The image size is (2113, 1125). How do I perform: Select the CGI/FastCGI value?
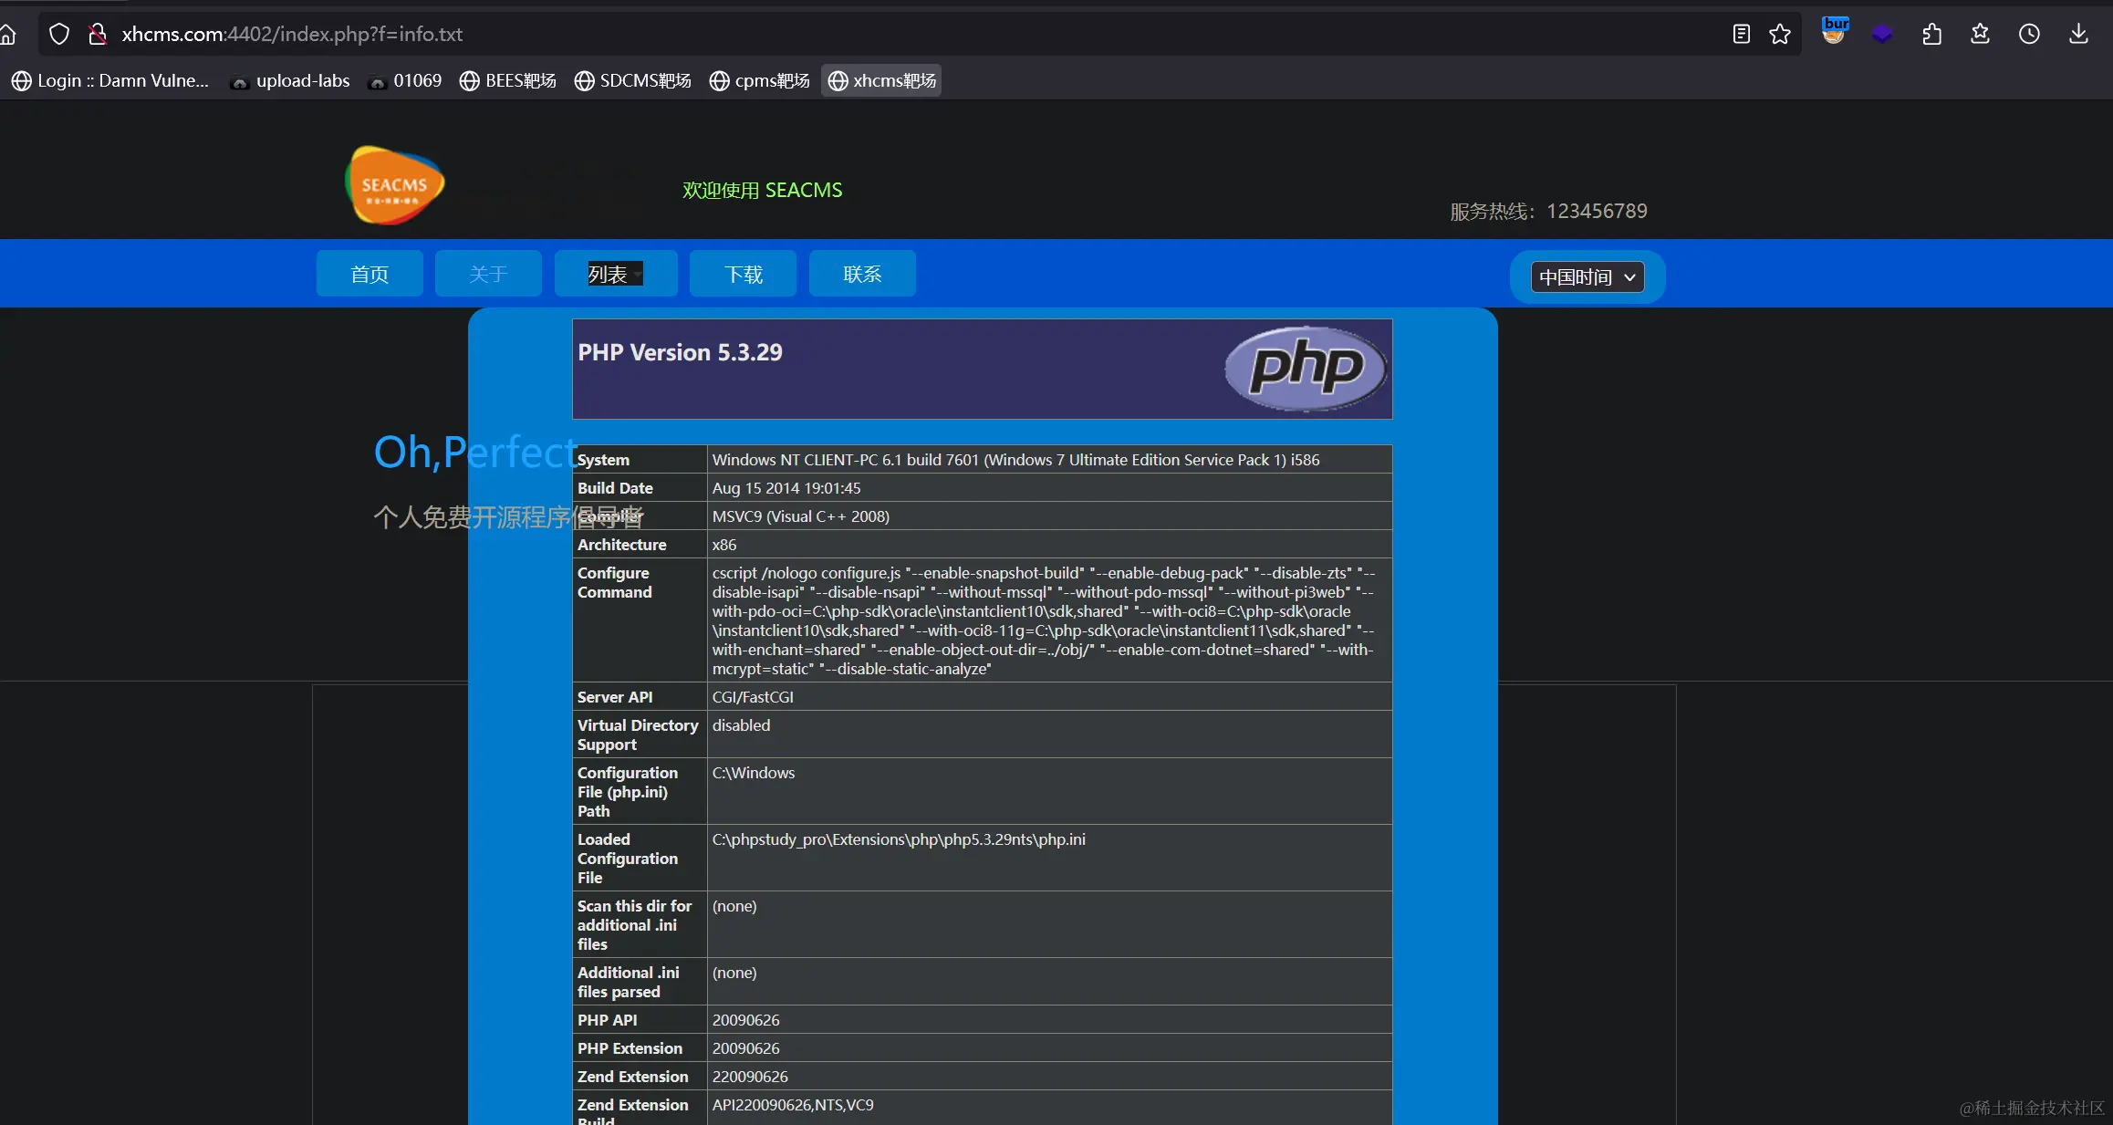pos(753,697)
